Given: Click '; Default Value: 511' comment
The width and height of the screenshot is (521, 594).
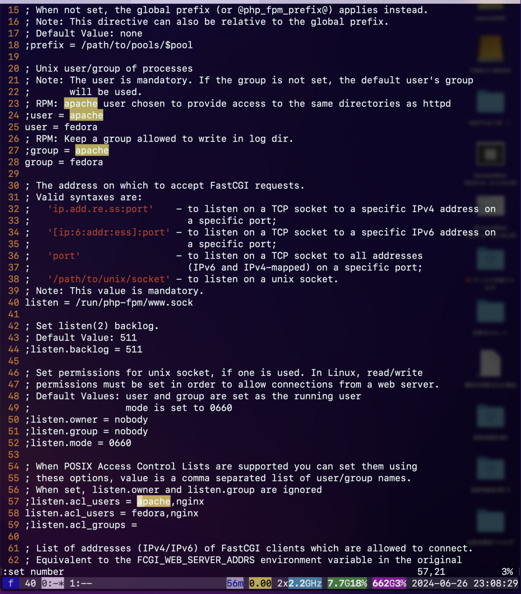Looking at the screenshot, I should tap(81, 338).
